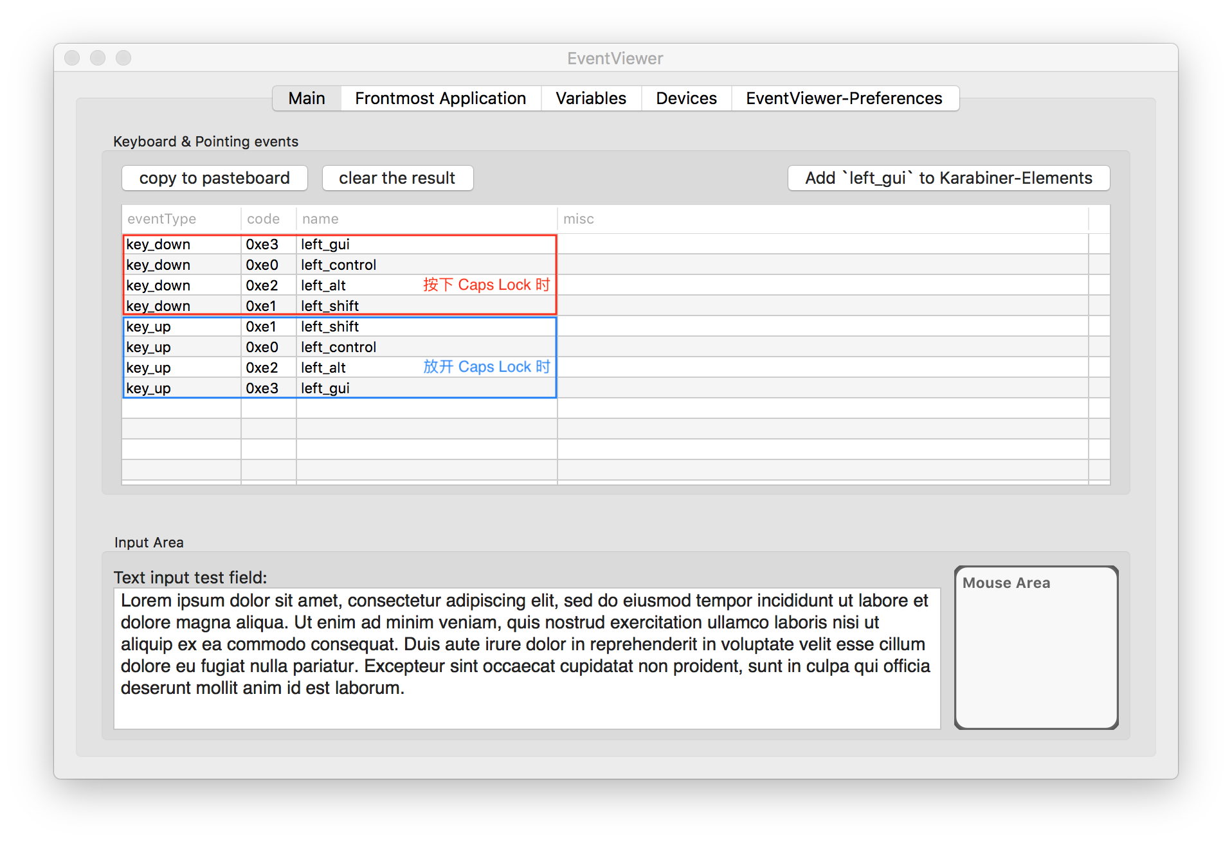Open the Frontmost Application tab

pyautogui.click(x=440, y=98)
